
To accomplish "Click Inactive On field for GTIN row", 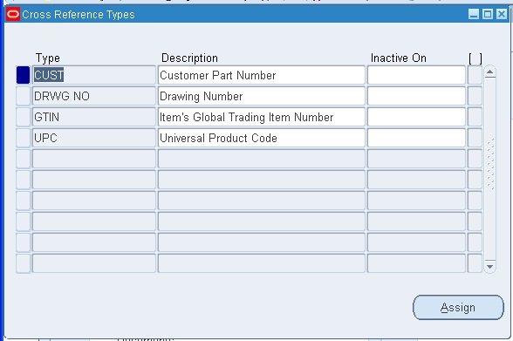I will (416, 117).
